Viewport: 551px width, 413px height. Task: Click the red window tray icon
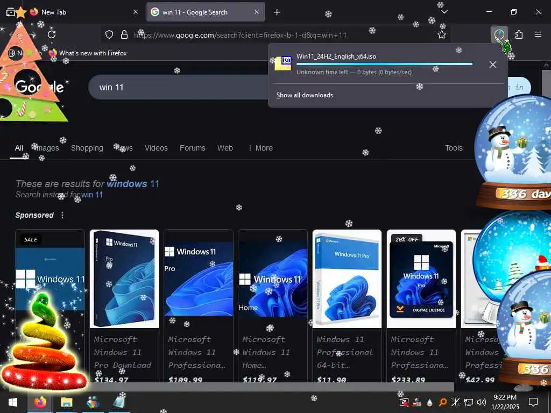tap(404, 402)
